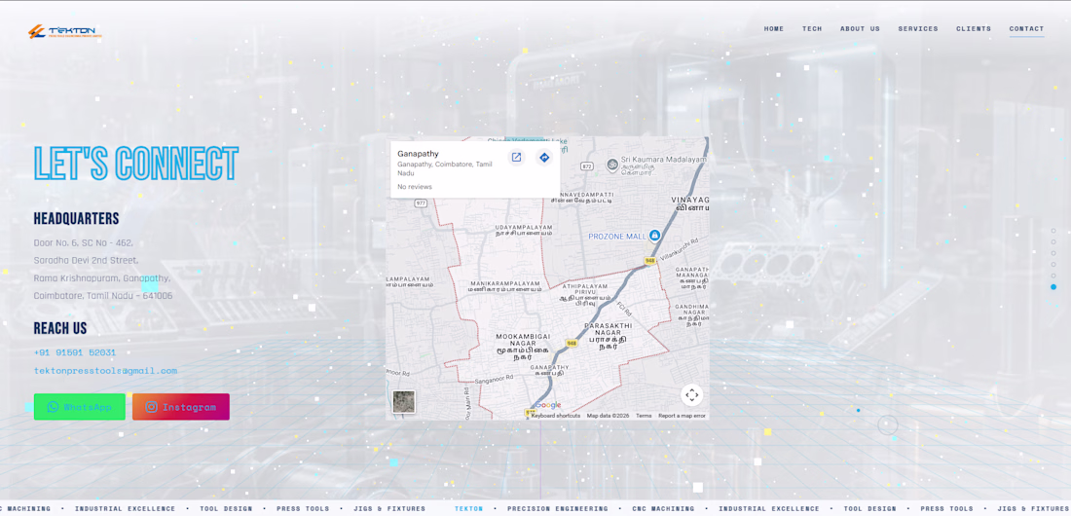Viewport: 1071px width, 516px height.
Task: Click the Sanganoor Rd label on the map
Action: click(494, 380)
